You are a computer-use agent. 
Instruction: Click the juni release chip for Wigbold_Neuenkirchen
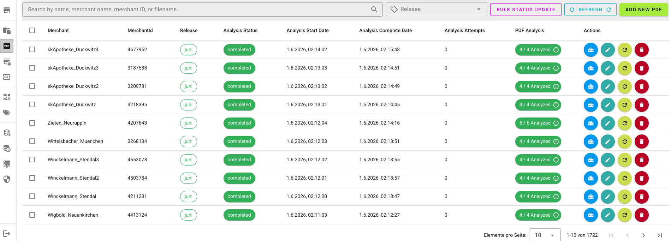coord(189,215)
